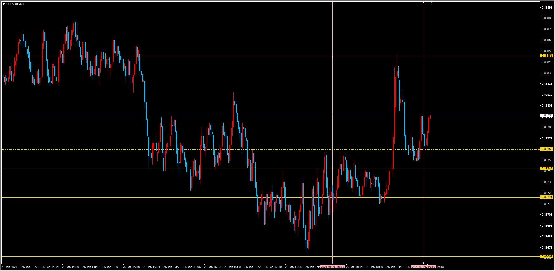
Task: Click the yellow 0.88765 price tag
Action: coord(547,149)
